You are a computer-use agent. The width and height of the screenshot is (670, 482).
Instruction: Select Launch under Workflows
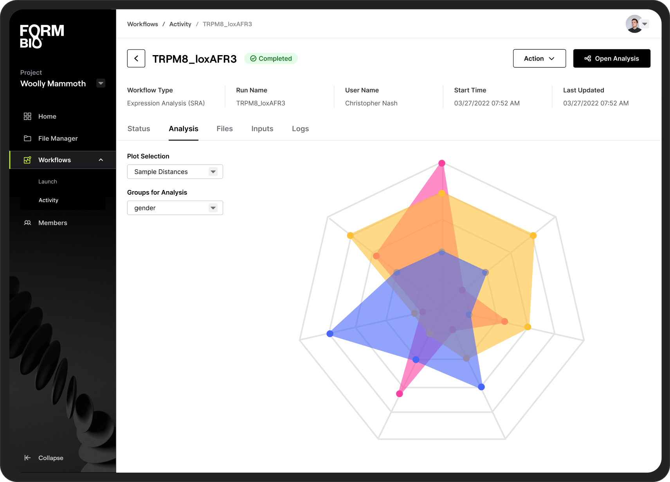[48, 181]
